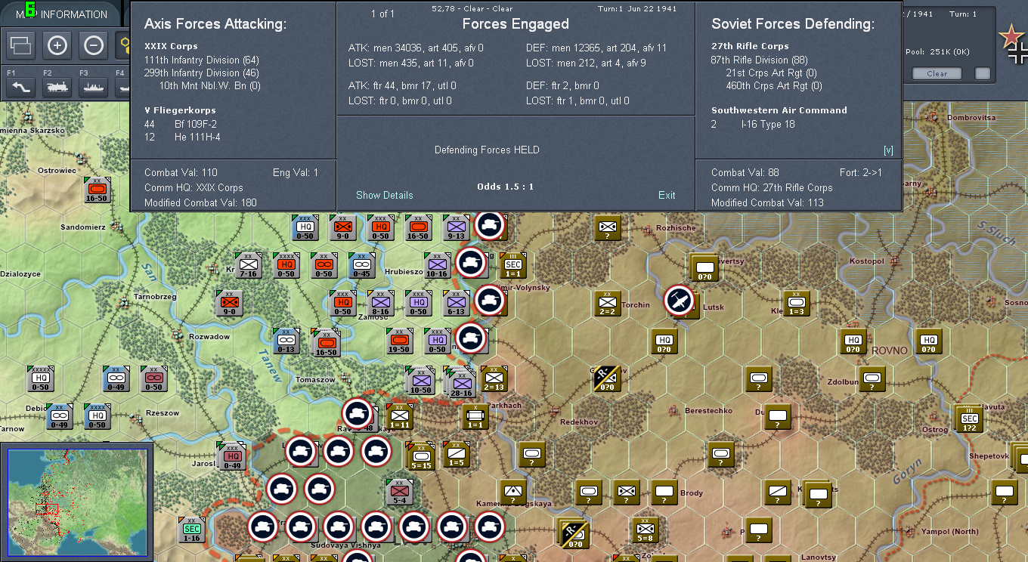The image size is (1028, 562).
Task: Select the Soviet counter 5=15
Action: 421,456
